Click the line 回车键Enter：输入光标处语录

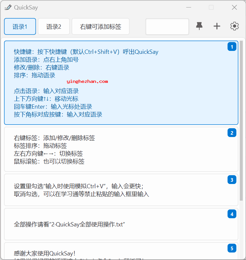(53, 107)
